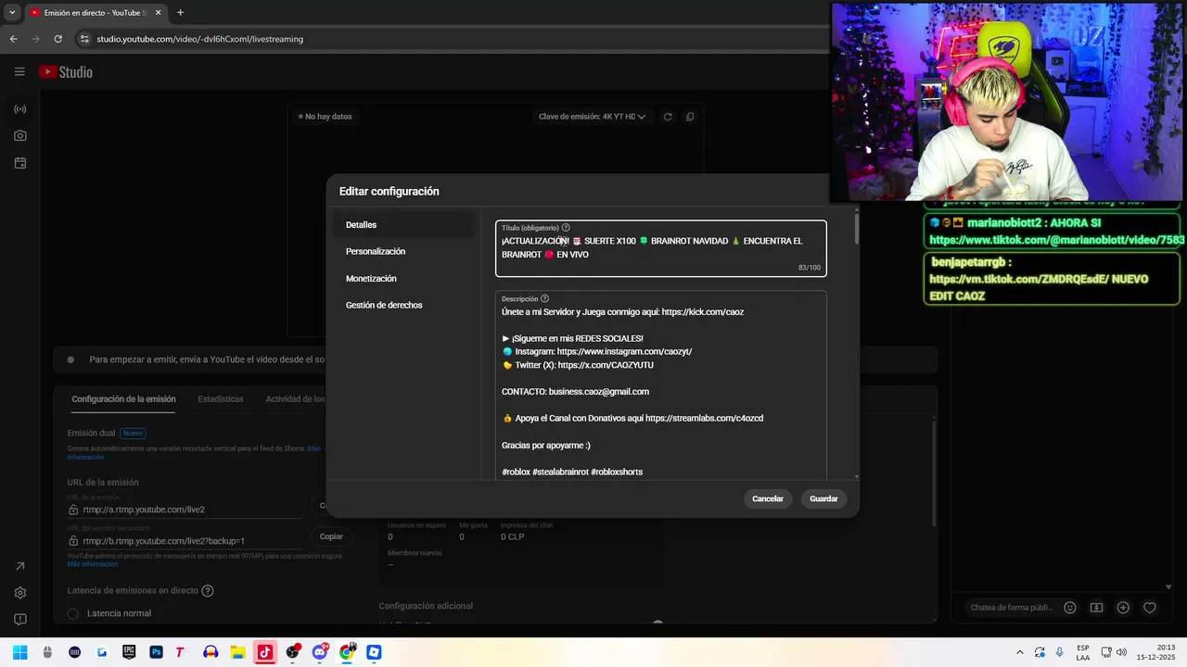Click the ESP LAA language indicator
Screen dimensions: 1187x667
tap(1083, 652)
